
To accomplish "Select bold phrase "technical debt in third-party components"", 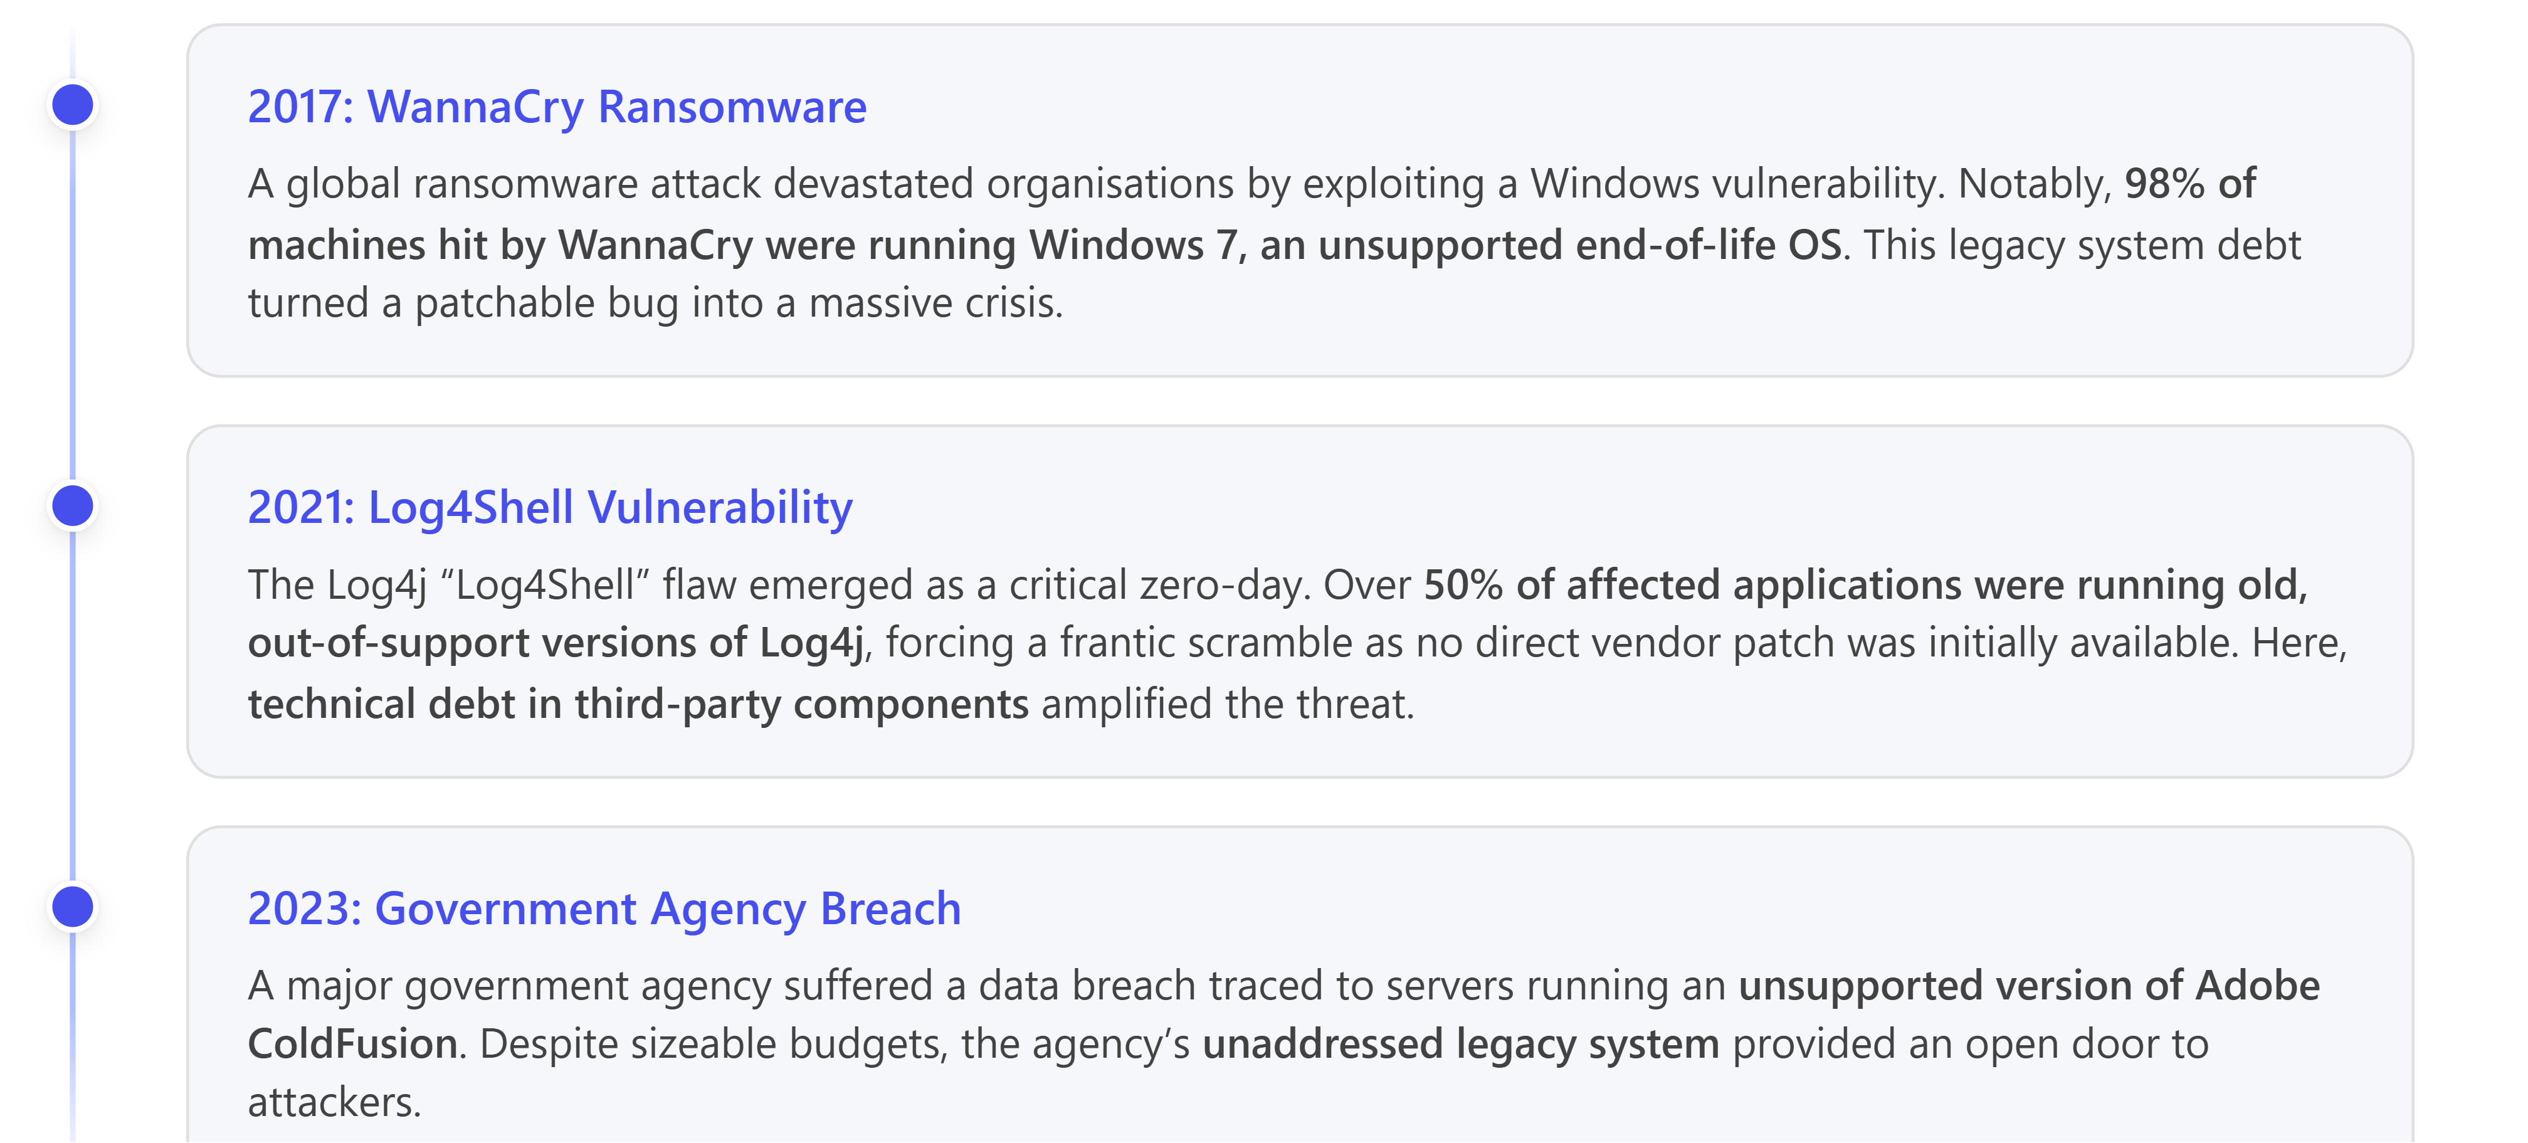I will (x=638, y=705).
